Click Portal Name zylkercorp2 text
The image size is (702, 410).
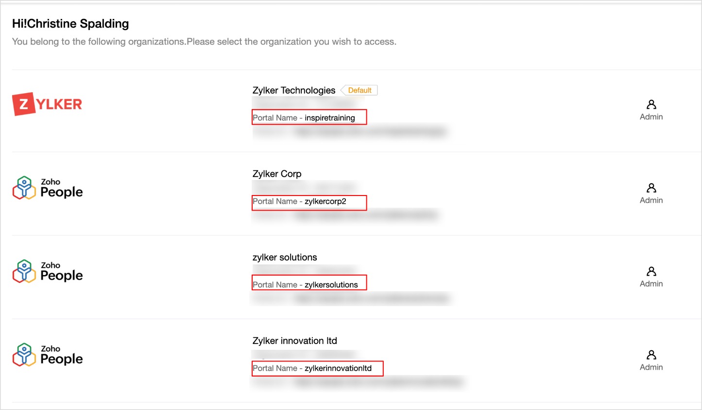[x=300, y=201]
